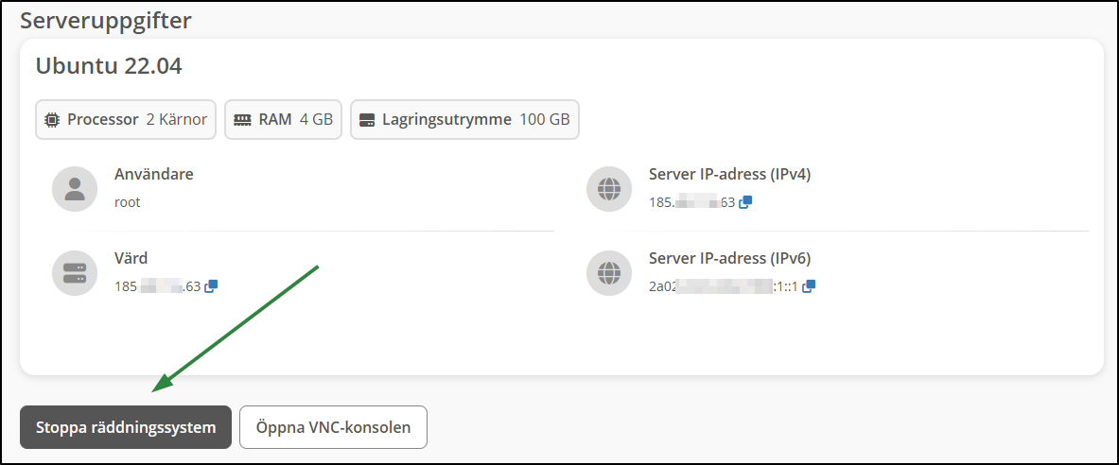Click the Värd host address value

(157, 286)
